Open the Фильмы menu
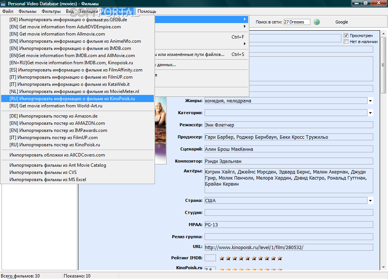The image size is (388, 279). click(x=27, y=11)
